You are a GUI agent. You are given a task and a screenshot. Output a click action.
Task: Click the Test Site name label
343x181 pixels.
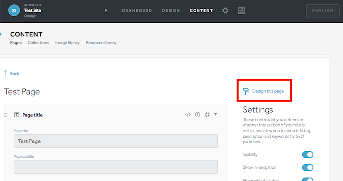[33, 10]
